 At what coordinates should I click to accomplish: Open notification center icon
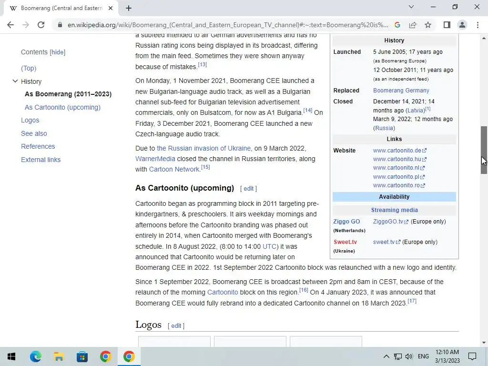472,356
